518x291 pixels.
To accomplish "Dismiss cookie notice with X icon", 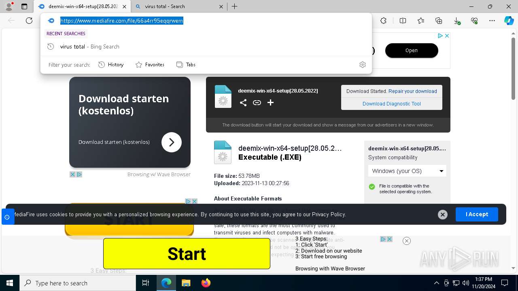I will tap(443, 215).
